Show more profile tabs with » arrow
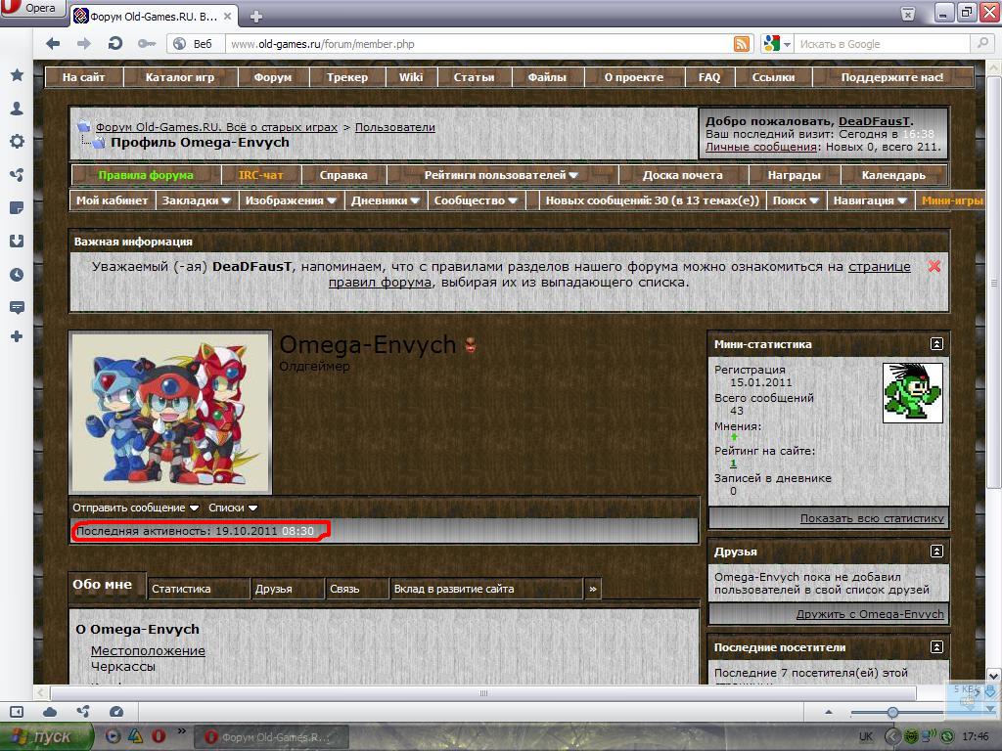Viewport: 1002px width, 751px height. coord(592,589)
